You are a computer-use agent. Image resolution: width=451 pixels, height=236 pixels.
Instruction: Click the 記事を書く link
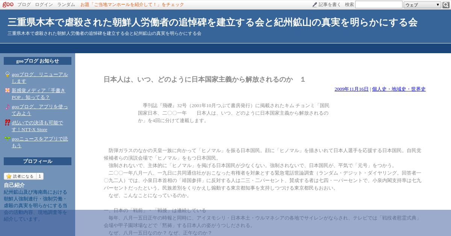[x=330, y=4]
